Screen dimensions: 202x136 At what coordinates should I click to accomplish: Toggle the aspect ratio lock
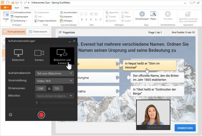49,88
